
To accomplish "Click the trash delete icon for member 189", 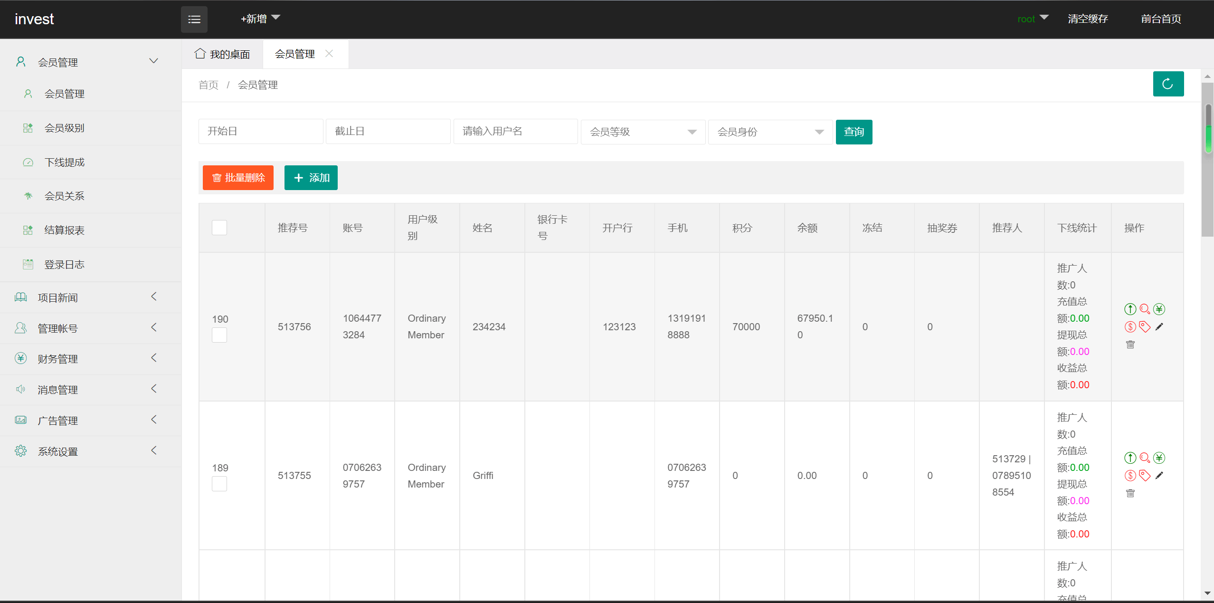I will tap(1130, 493).
